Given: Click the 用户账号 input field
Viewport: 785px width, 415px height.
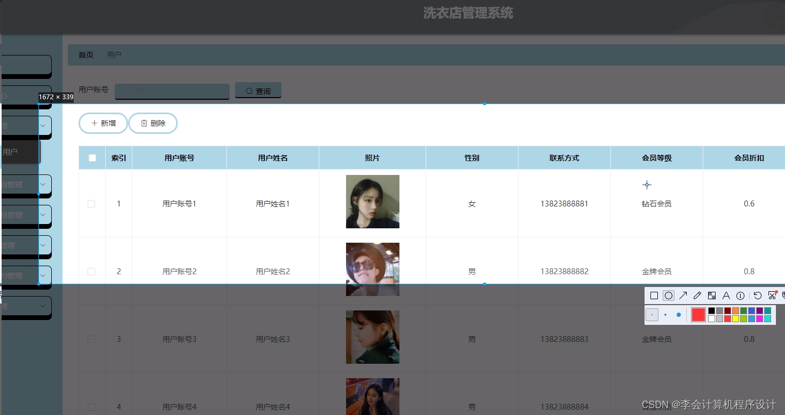Looking at the screenshot, I should (171, 91).
